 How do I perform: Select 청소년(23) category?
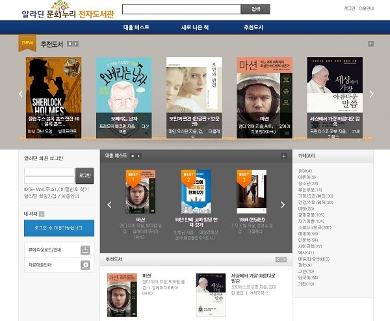tap(308, 183)
